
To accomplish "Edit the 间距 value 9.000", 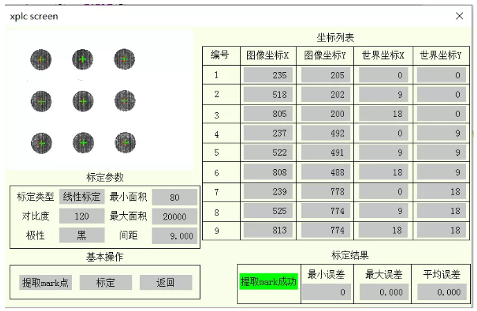I will (174, 236).
